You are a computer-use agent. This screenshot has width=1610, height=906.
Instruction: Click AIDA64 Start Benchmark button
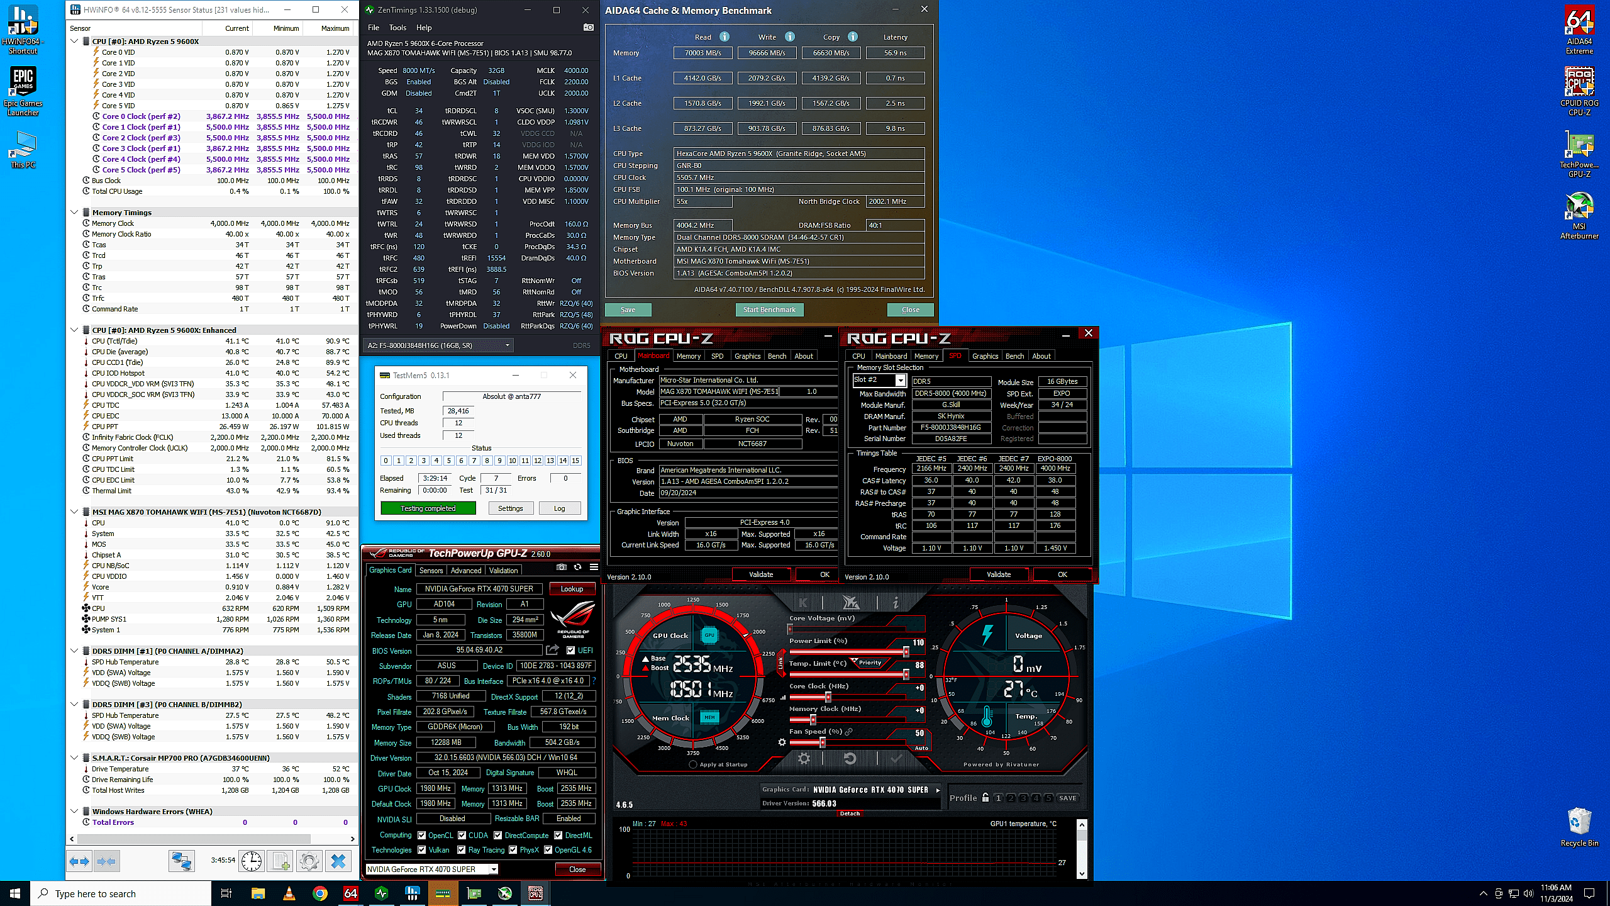[769, 310]
